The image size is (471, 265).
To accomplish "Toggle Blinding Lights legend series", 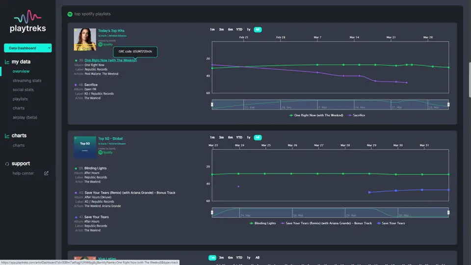I will [x=262, y=223].
